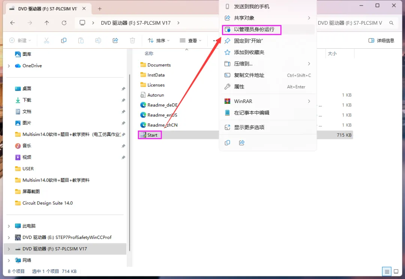405x279 pixels.
Task: Expand WinRAR submenu in context menu
Action: click(309, 101)
